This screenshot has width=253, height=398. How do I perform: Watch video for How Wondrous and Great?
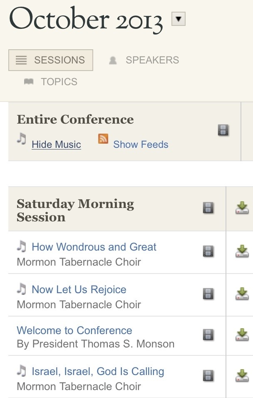[x=208, y=251]
